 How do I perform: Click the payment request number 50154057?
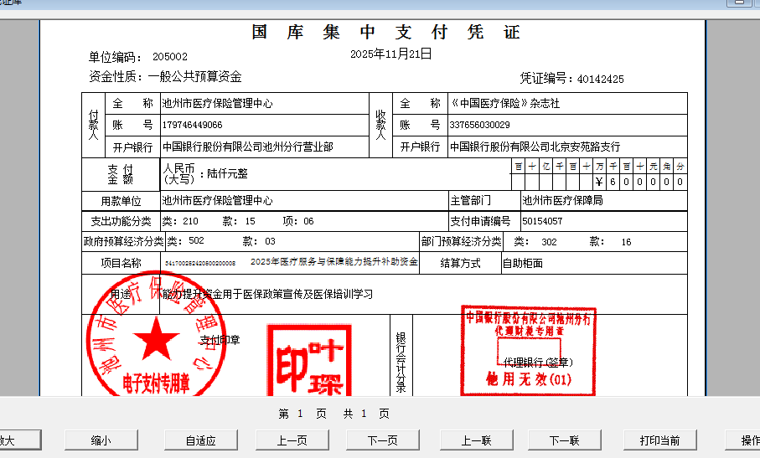(x=542, y=221)
